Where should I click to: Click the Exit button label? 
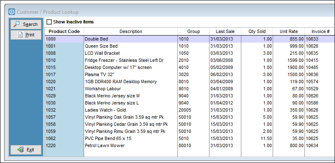coord(31,150)
